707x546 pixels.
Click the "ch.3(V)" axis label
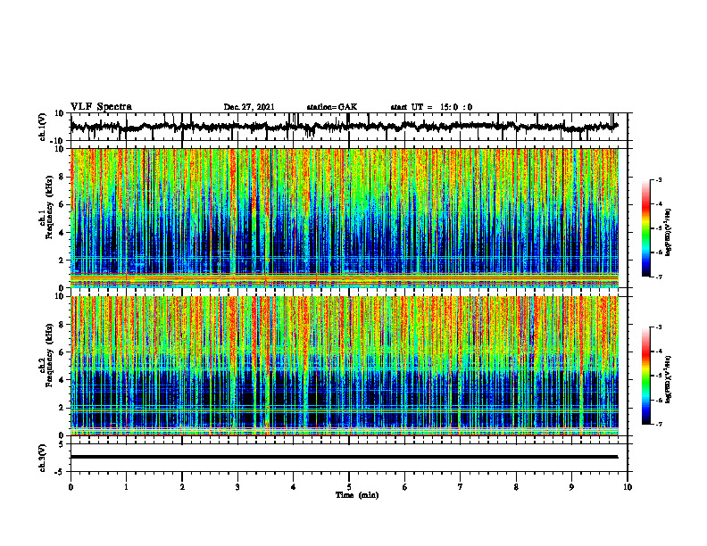coord(43,458)
